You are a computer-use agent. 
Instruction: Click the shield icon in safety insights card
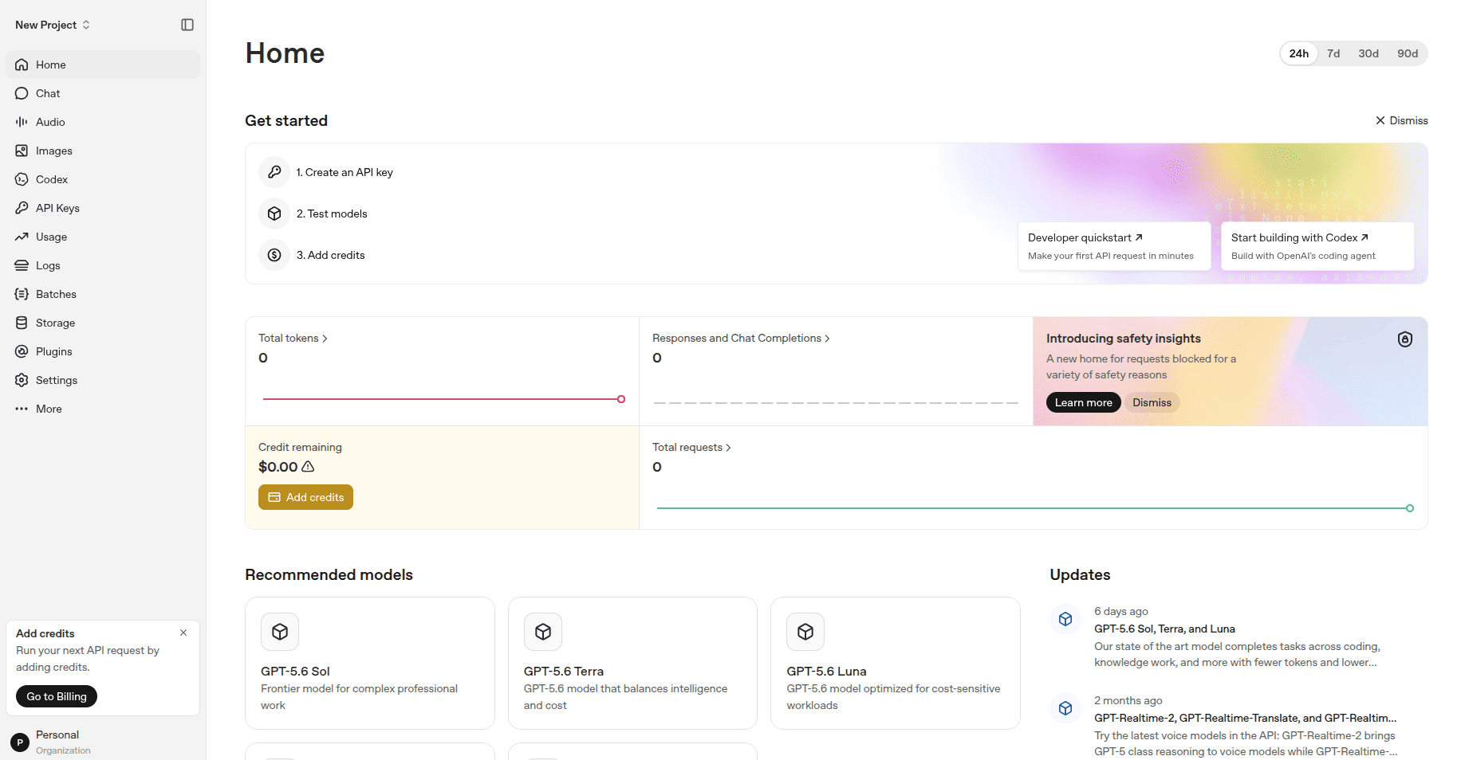tap(1405, 339)
